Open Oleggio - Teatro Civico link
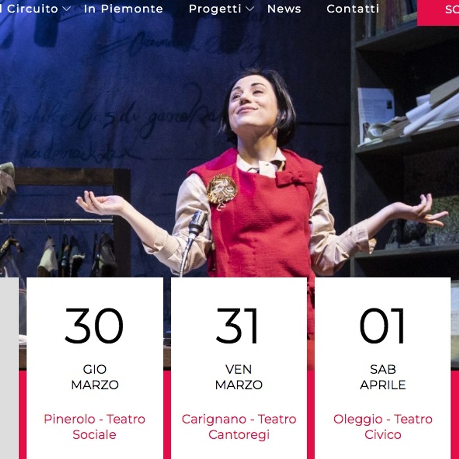Image resolution: width=459 pixels, height=459 pixels. point(383,427)
